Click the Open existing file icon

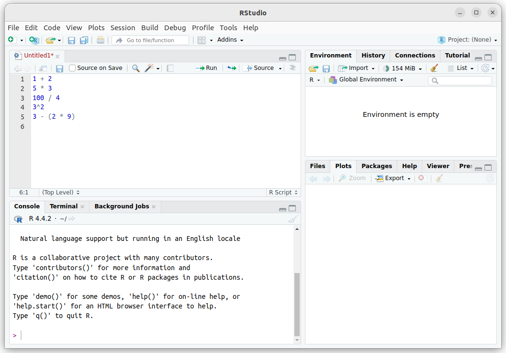pyautogui.click(x=50, y=40)
